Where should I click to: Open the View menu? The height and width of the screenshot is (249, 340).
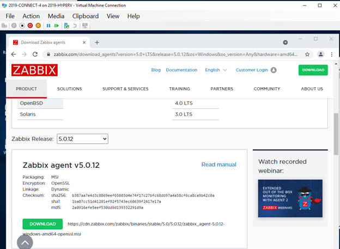(113, 16)
